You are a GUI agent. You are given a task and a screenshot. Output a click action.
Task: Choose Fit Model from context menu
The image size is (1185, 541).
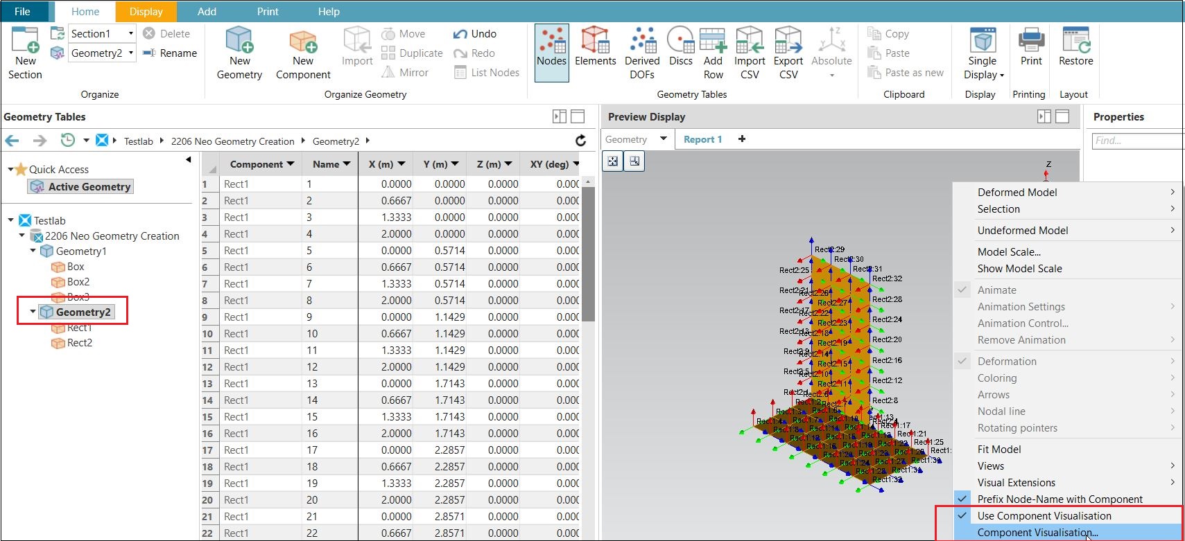click(999, 450)
